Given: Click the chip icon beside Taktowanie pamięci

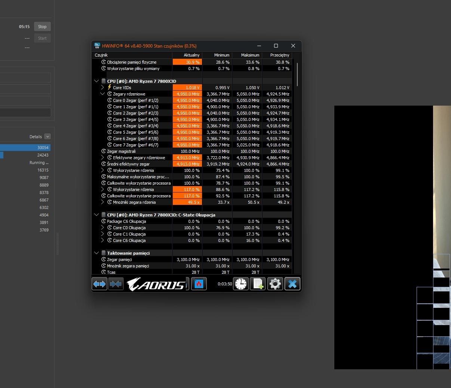Looking at the screenshot, I should point(104,253).
